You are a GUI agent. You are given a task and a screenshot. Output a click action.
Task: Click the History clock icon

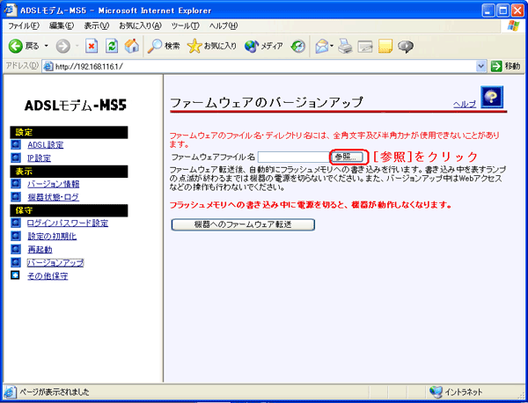(x=298, y=46)
